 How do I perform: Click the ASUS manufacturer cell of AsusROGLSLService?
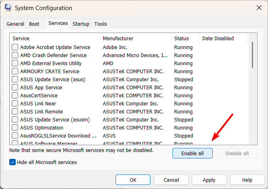click(x=109, y=136)
